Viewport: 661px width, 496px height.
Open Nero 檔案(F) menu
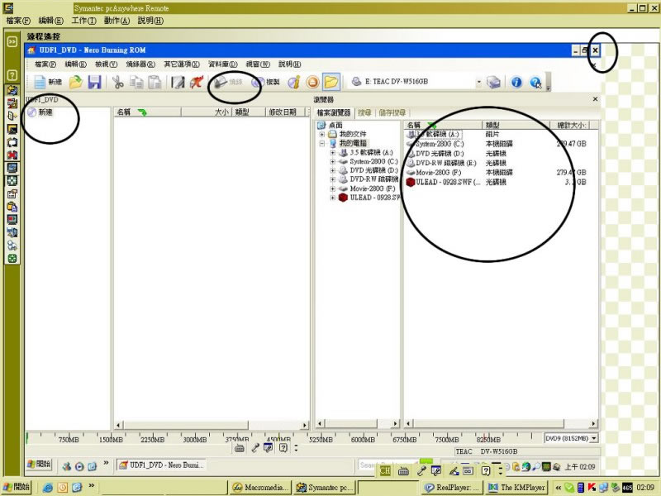(x=45, y=64)
